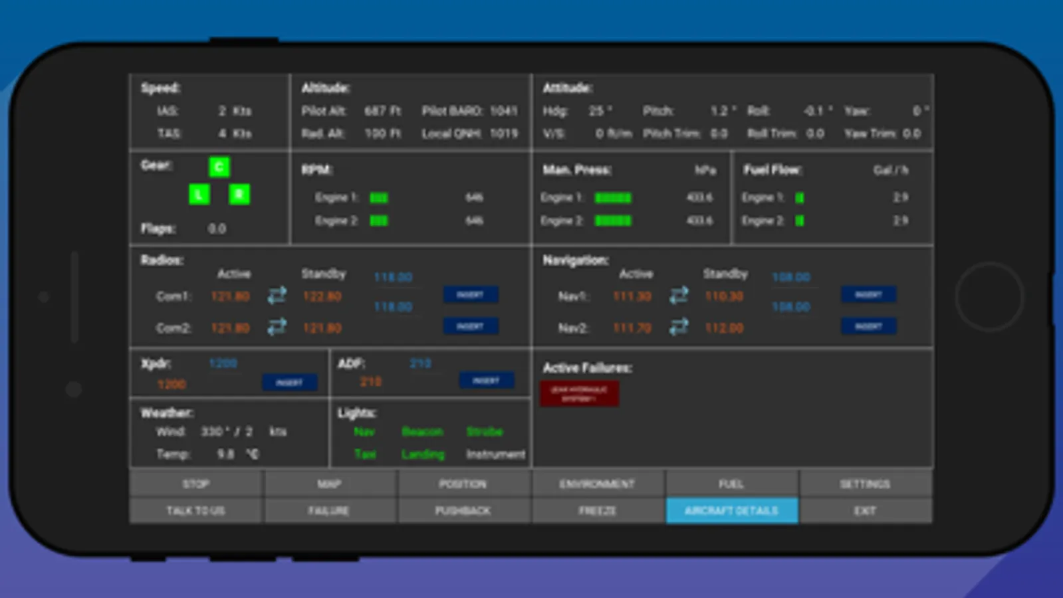Screen dimensions: 1063x598
Task: Insert the Com1 standby frequency
Action: (x=471, y=295)
